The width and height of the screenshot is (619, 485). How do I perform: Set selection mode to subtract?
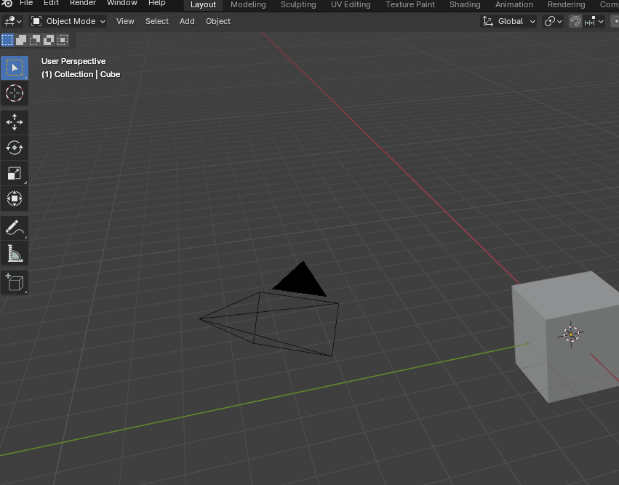pyautogui.click(x=35, y=40)
